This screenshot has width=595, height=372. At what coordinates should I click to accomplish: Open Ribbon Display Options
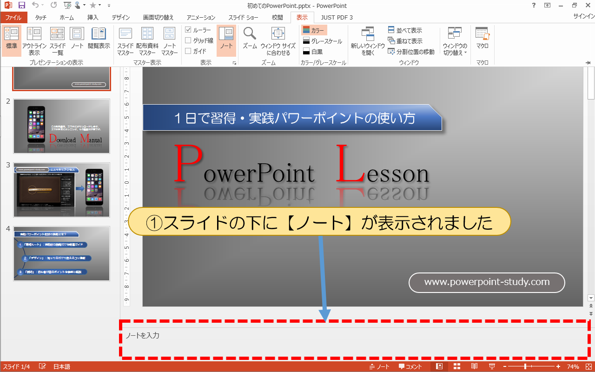(x=548, y=5)
